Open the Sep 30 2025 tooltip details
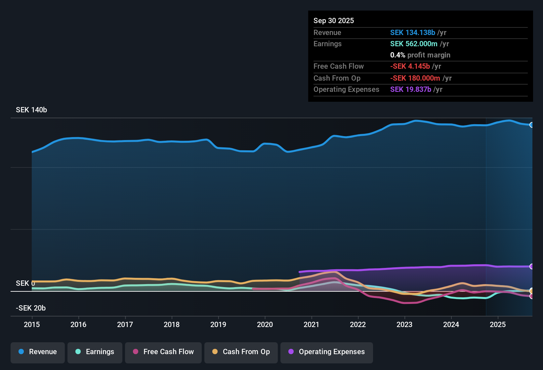 pyautogui.click(x=334, y=20)
